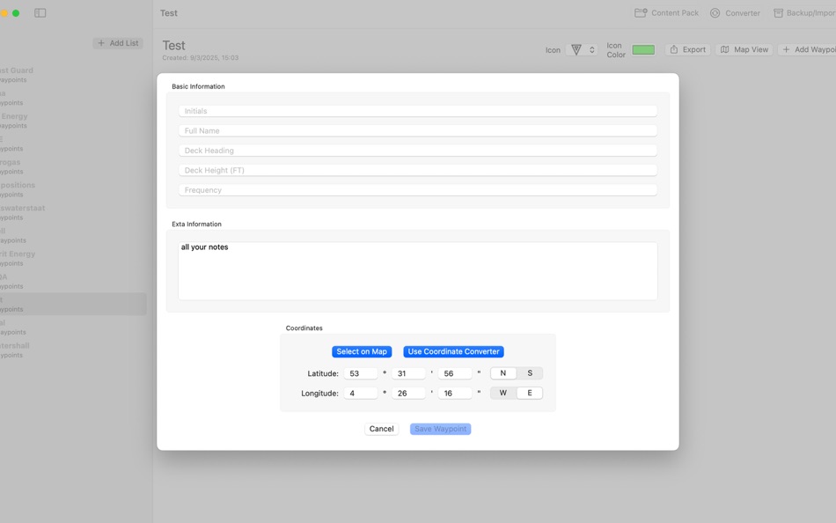Focus the Frequency field
The height and width of the screenshot is (523, 836).
417,190
